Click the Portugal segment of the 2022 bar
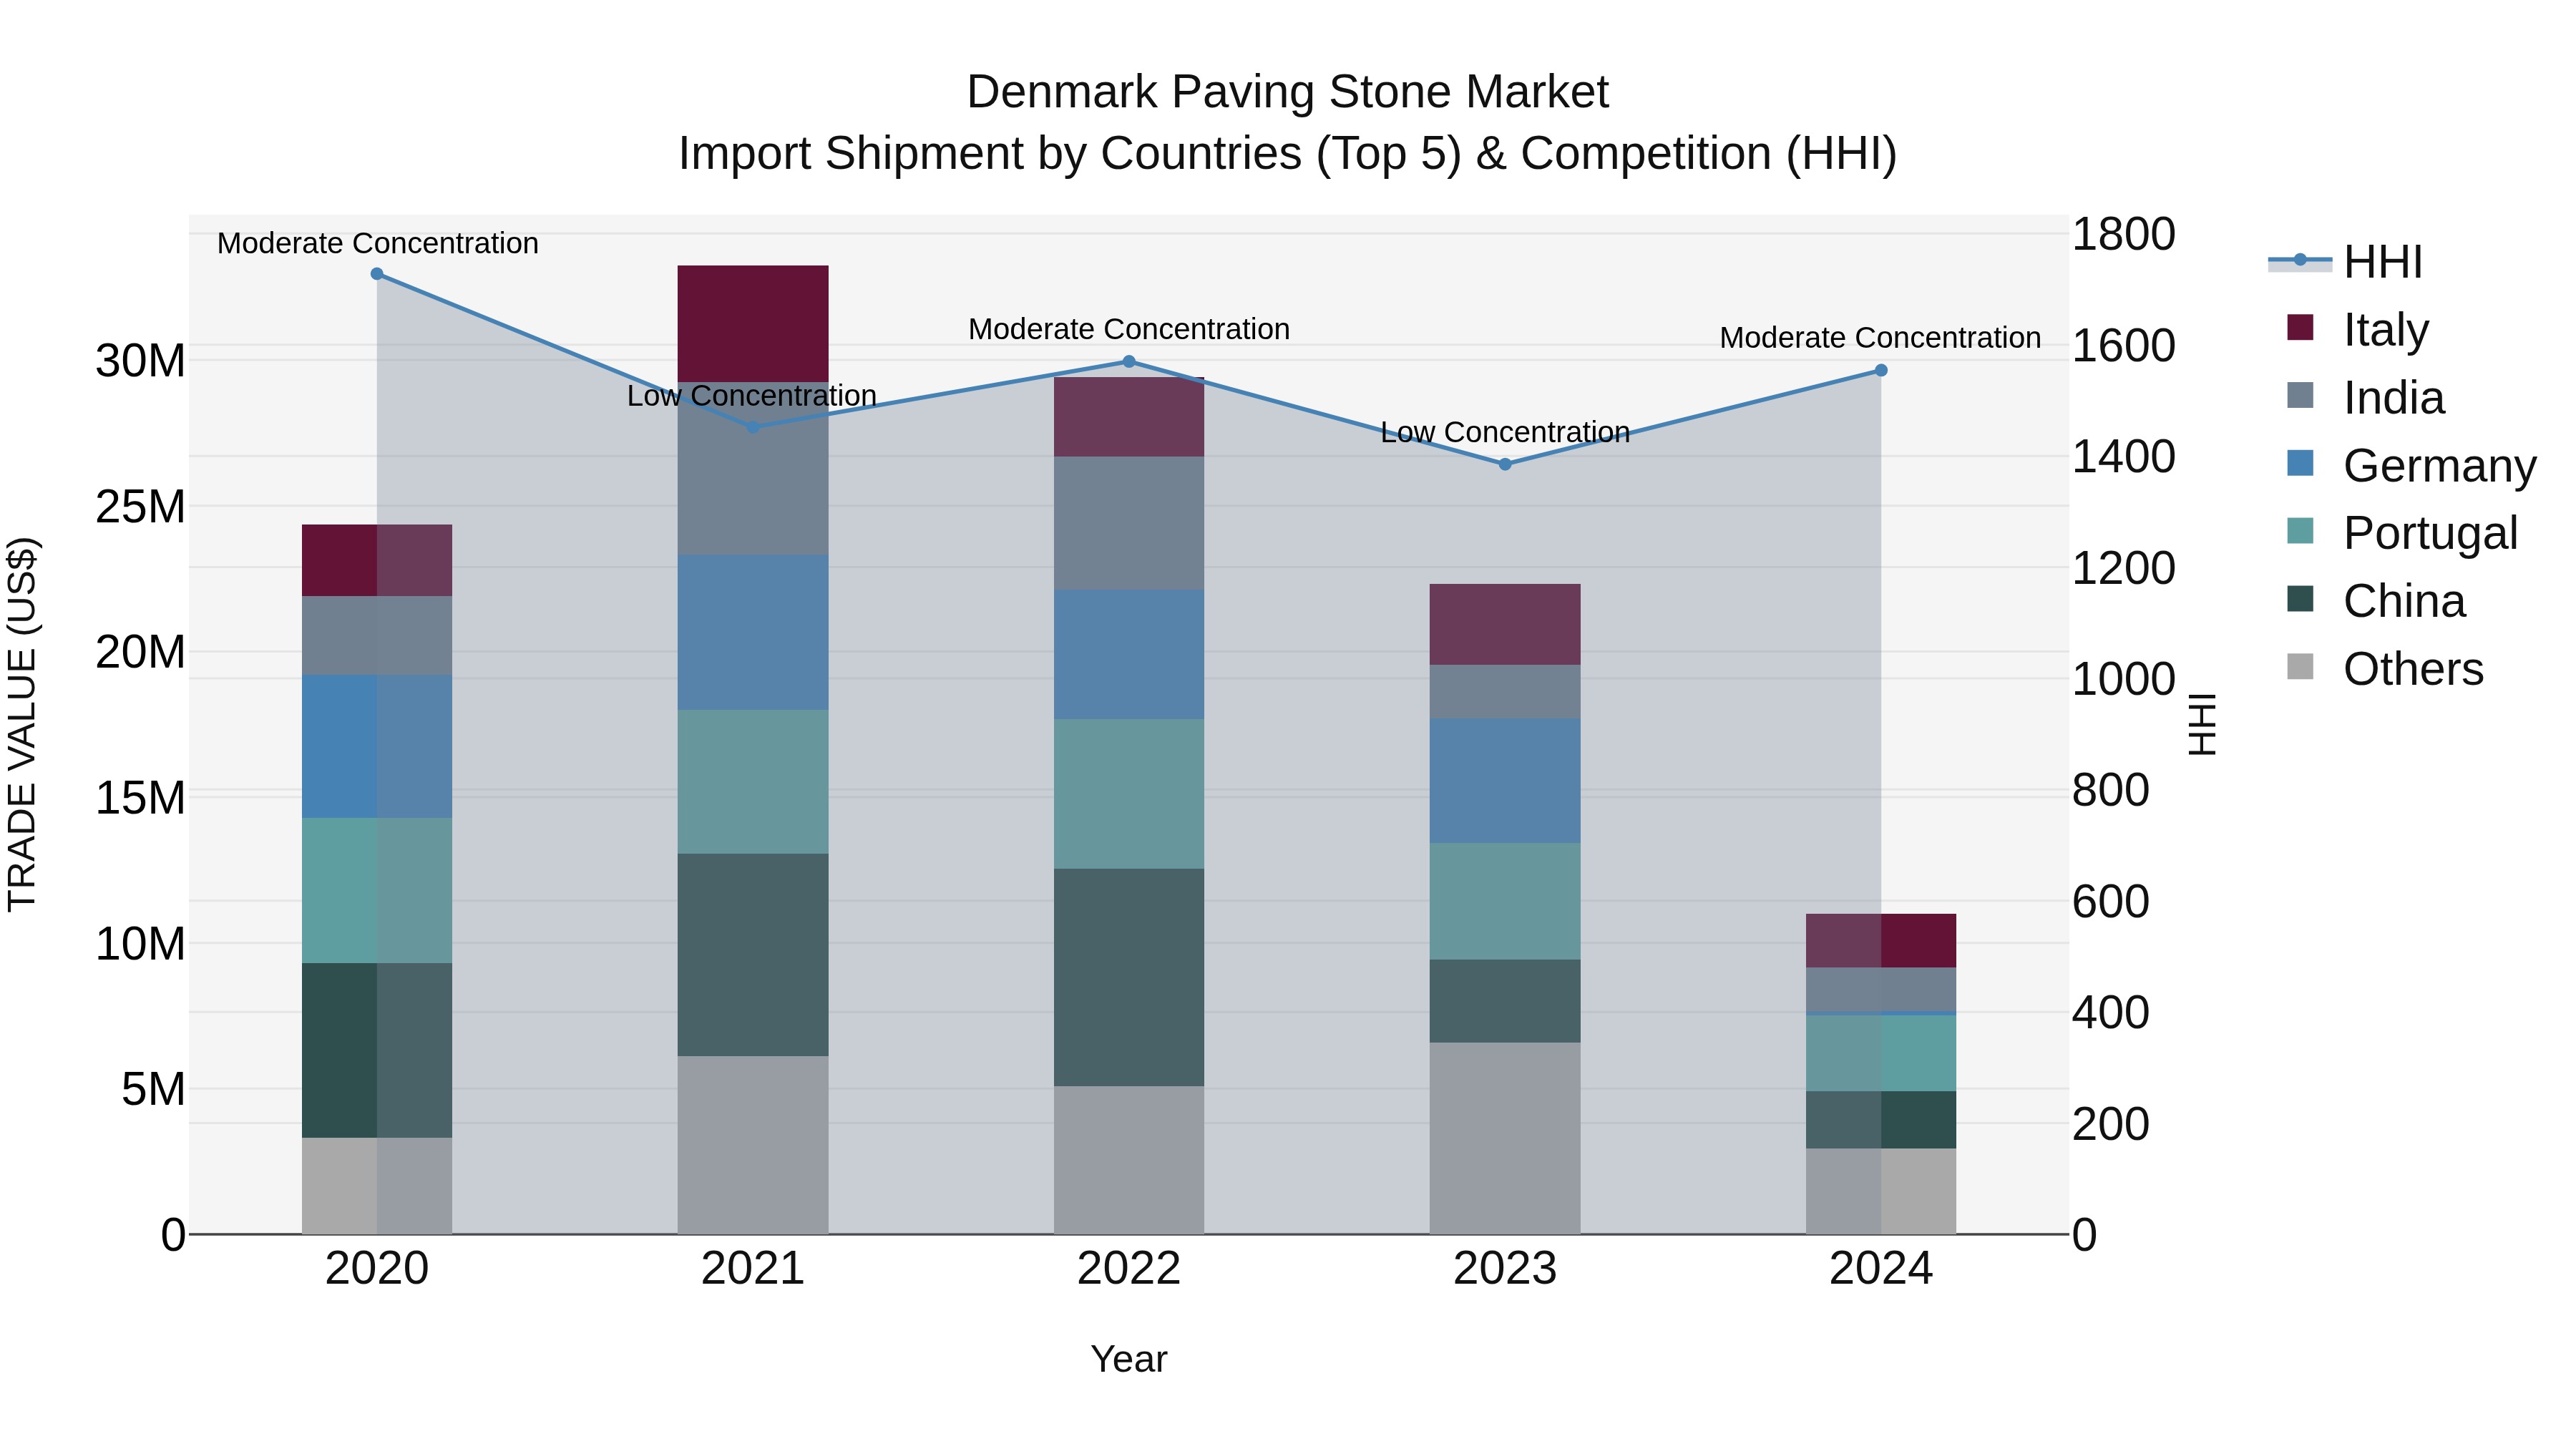Screen dimensions: 2576x1449 point(1129,794)
